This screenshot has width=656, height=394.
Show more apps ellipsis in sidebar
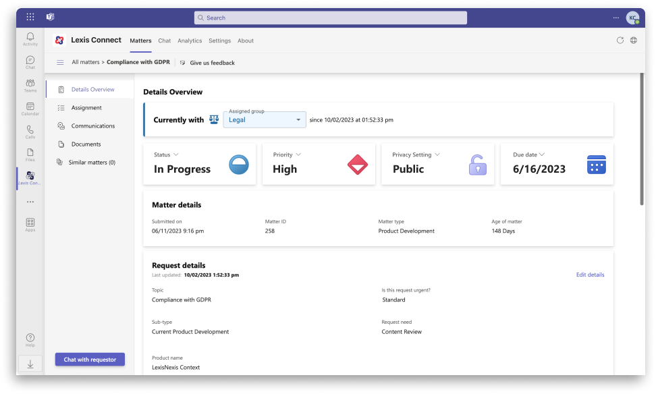point(30,202)
